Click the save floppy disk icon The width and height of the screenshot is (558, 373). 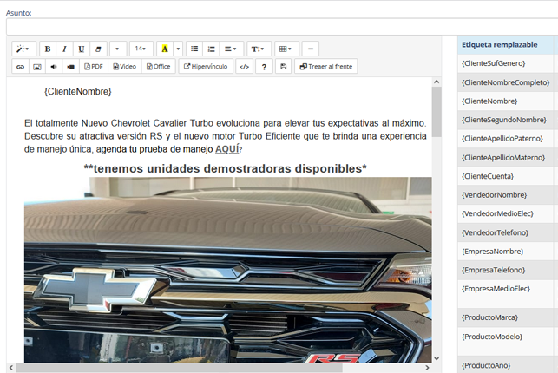pos(283,67)
